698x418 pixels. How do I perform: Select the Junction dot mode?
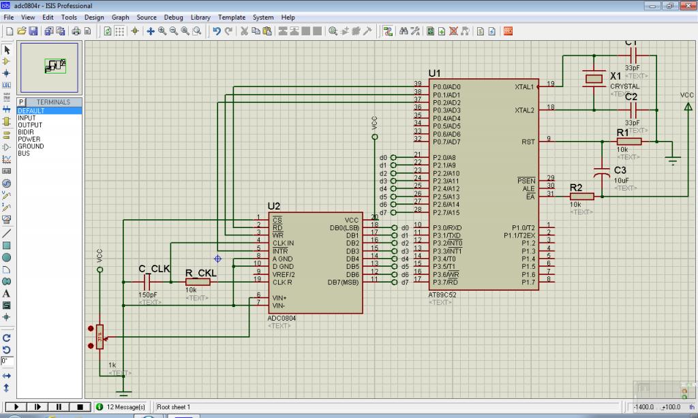pyautogui.click(x=7, y=74)
